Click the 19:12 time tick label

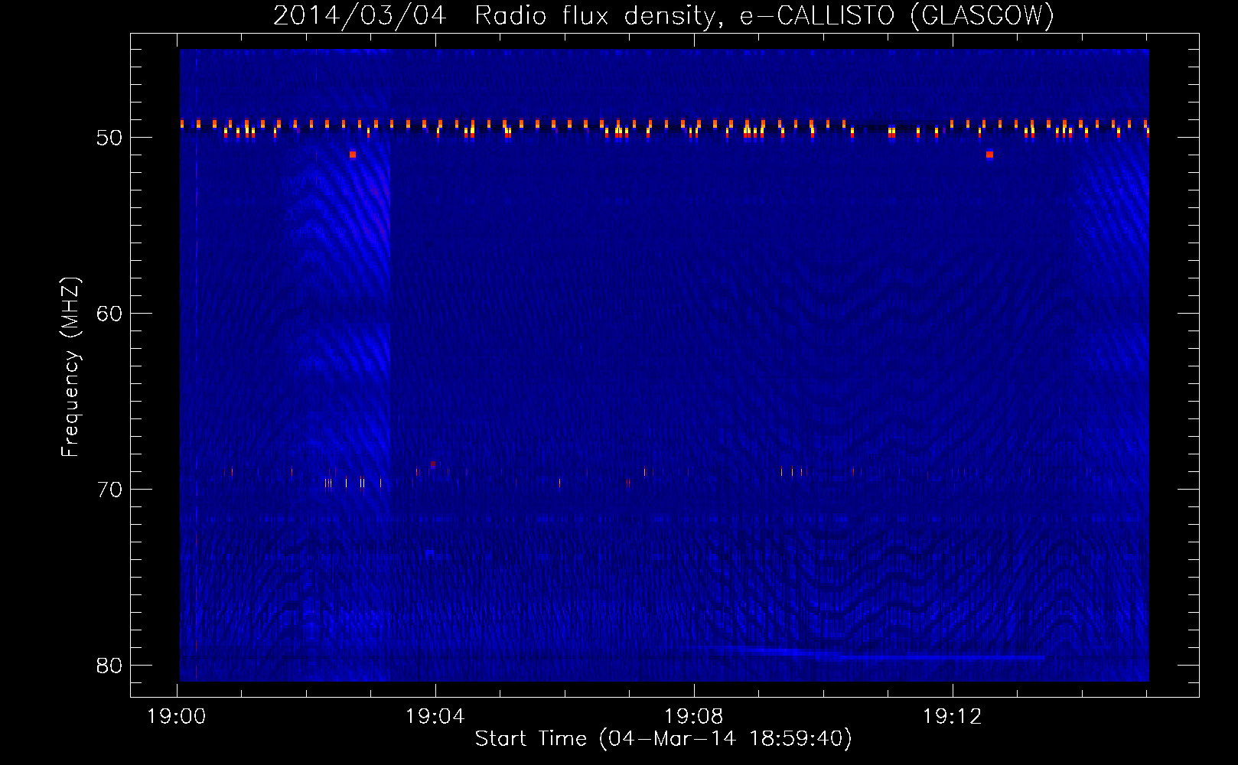[x=953, y=717]
